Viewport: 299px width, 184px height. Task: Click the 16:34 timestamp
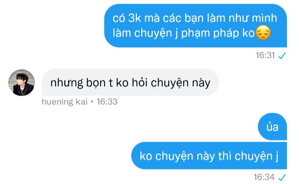point(264,177)
